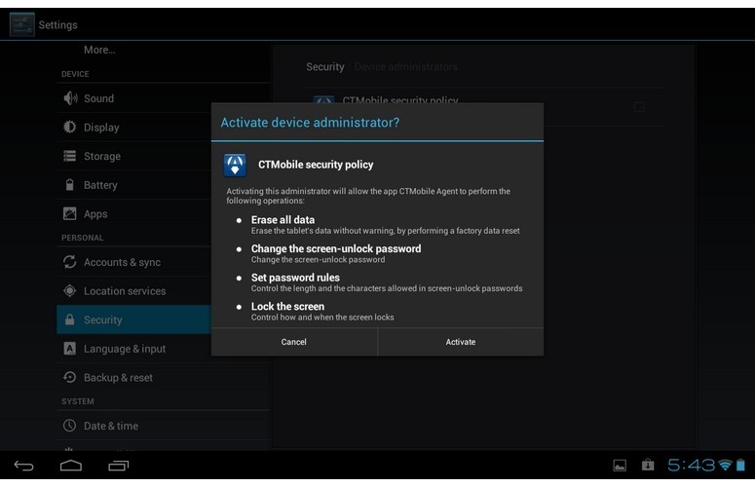The height and width of the screenshot is (487, 755).
Task: Open Date & time label
Action: click(111, 426)
